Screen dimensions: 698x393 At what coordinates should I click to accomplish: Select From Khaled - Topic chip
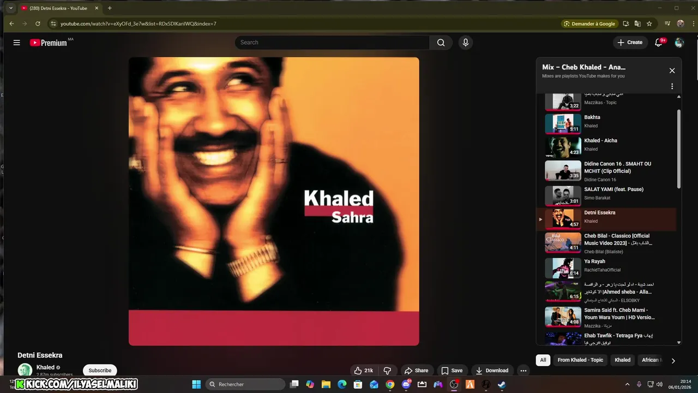(580, 360)
